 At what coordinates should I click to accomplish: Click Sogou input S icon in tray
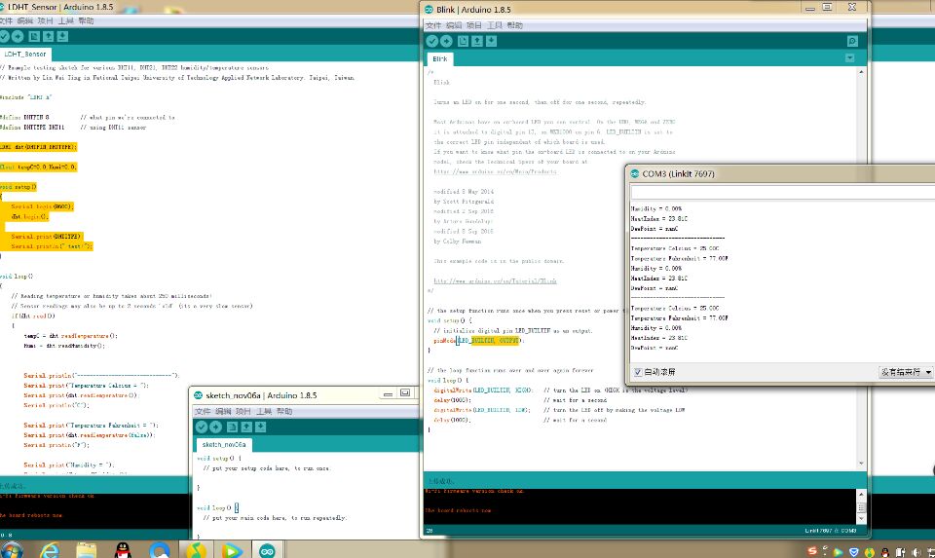pyautogui.click(x=812, y=551)
